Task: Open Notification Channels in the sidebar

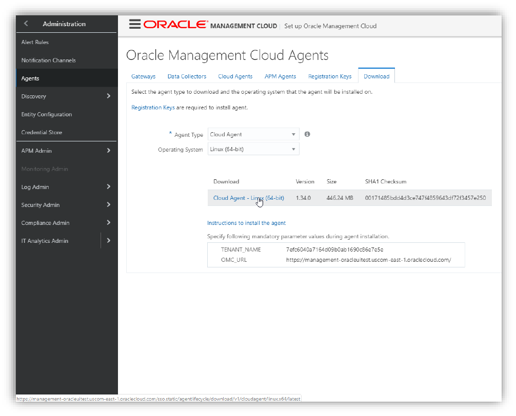Action: 48,60
